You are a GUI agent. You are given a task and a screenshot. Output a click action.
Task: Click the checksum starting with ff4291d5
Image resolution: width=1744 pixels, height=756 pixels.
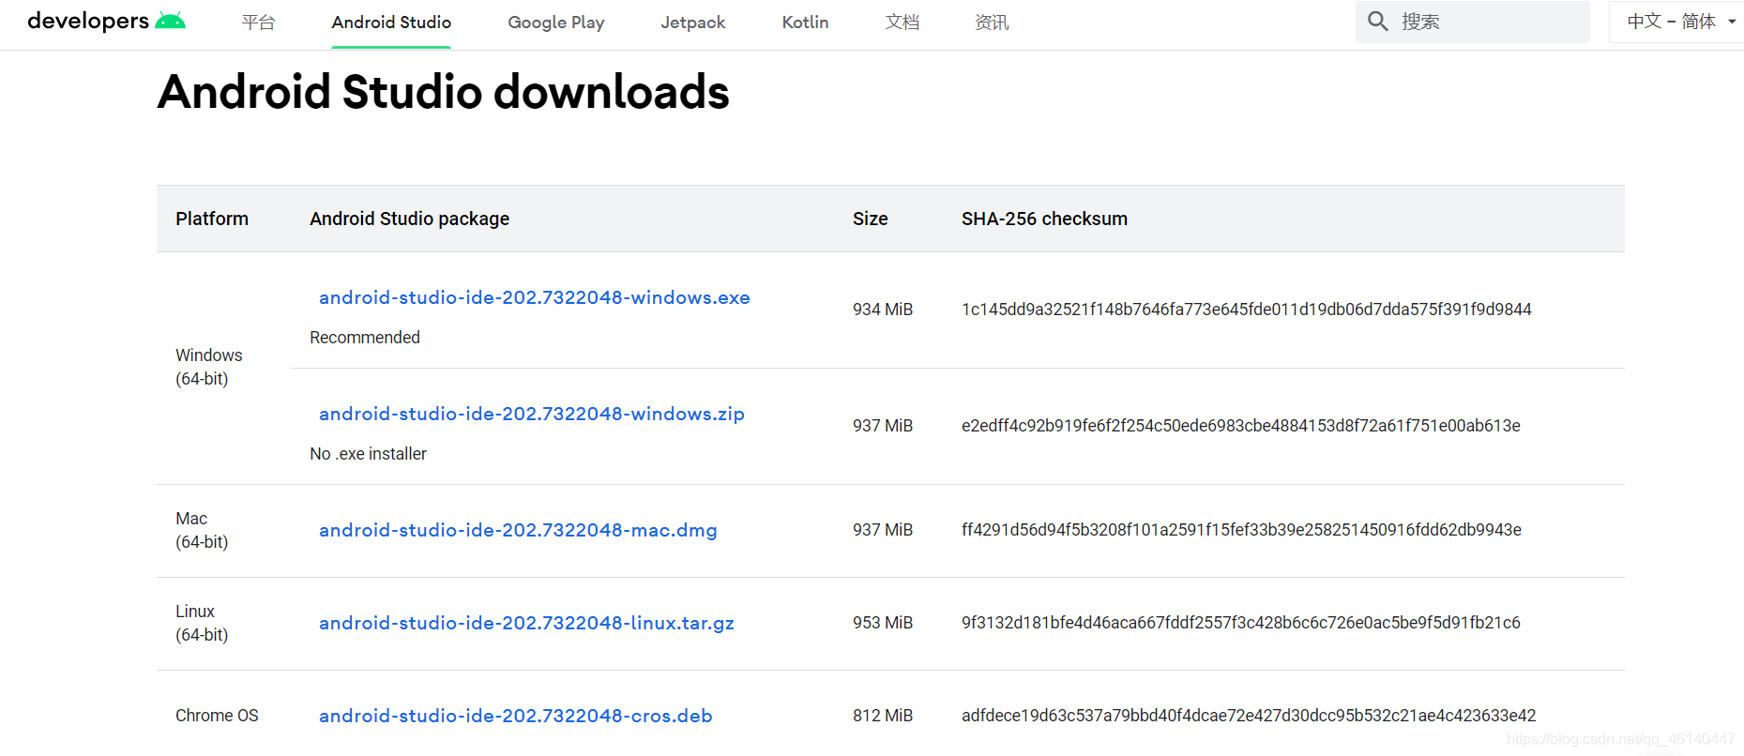1241,530
